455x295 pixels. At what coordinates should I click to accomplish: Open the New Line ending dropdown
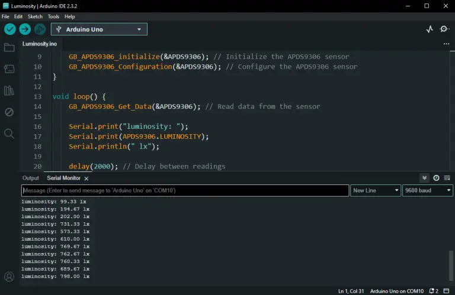[376, 190]
